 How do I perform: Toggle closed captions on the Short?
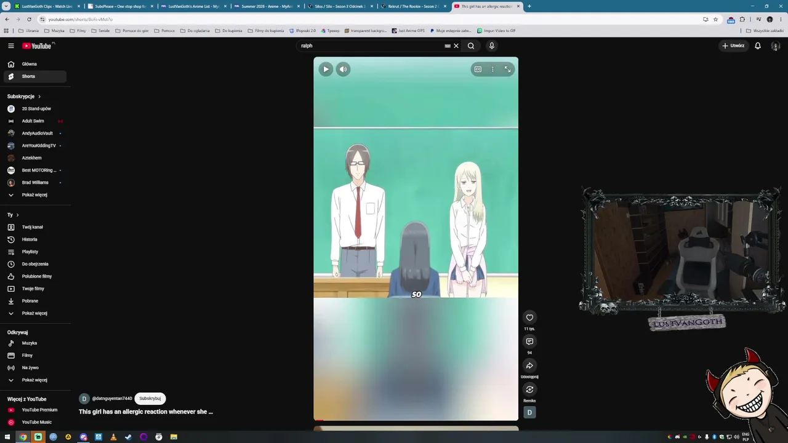click(x=478, y=70)
